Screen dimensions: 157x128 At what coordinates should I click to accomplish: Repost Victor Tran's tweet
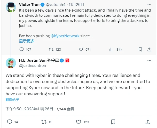[x=51, y=49]
